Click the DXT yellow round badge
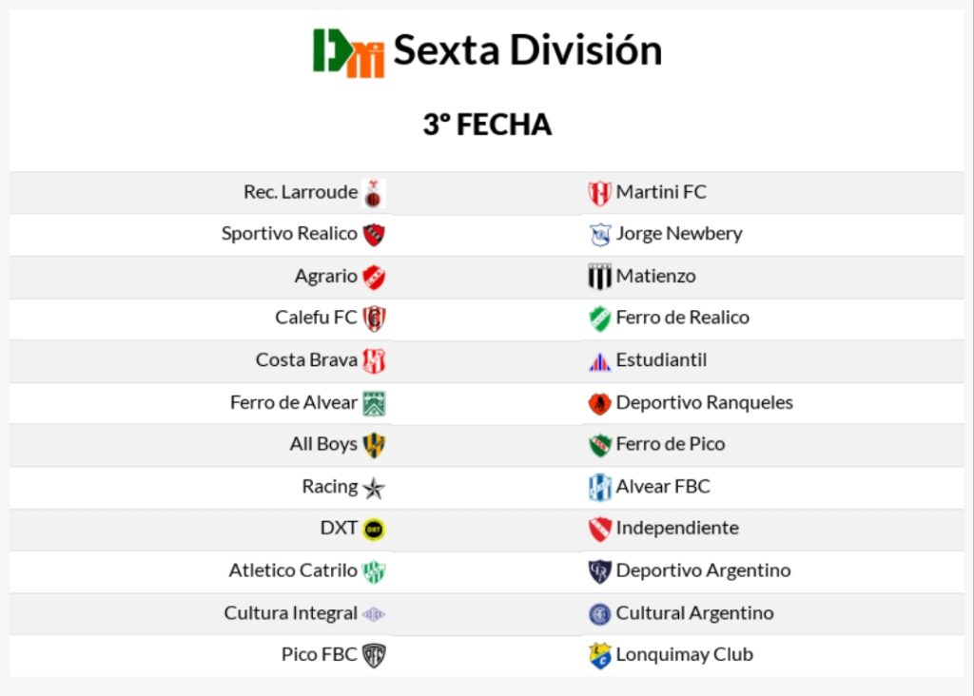 coord(374,530)
